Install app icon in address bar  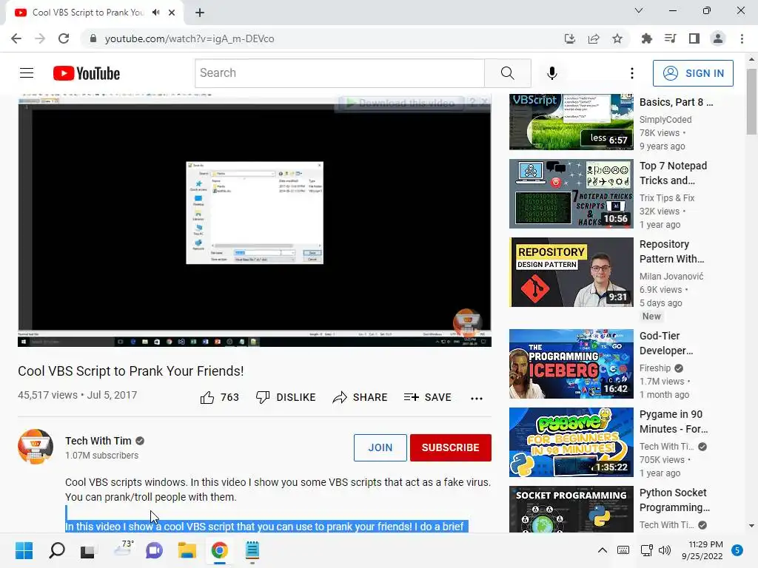point(570,38)
